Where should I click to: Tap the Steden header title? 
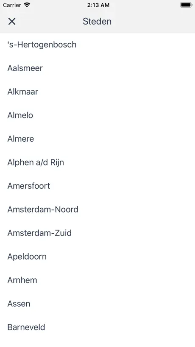97,22
